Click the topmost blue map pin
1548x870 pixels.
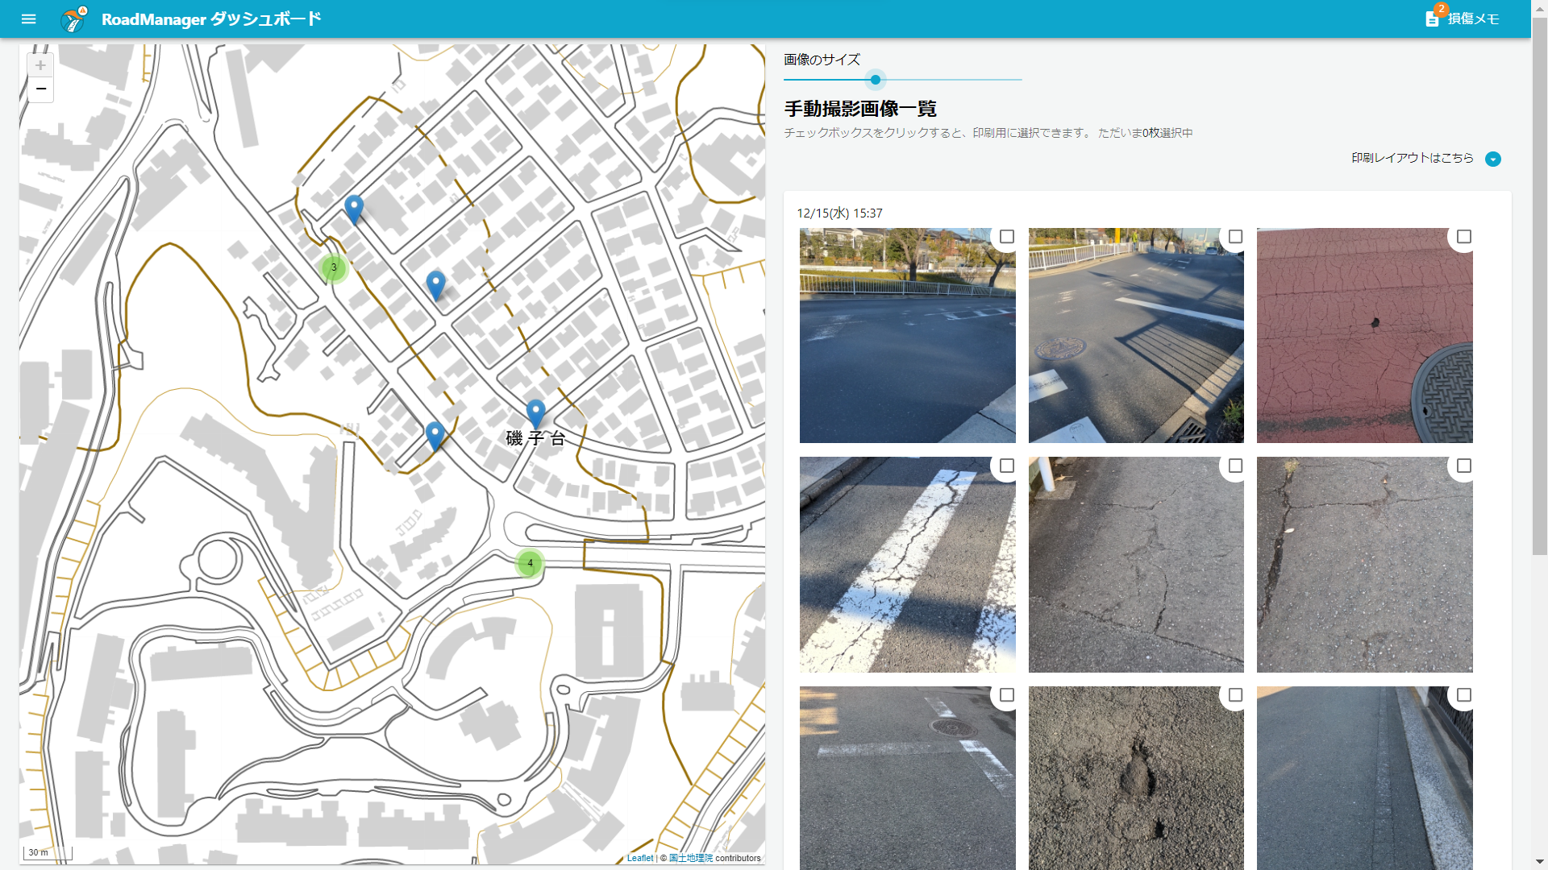(x=353, y=208)
